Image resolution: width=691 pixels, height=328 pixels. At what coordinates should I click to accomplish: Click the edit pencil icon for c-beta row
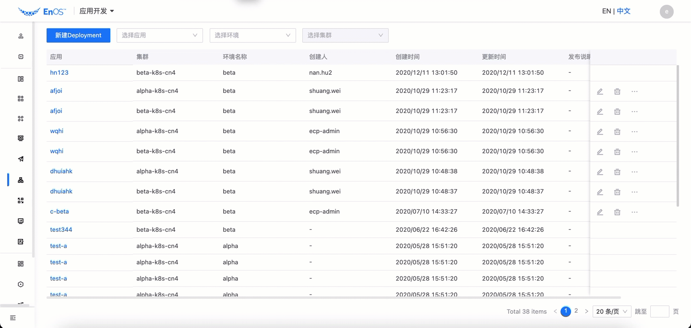[x=600, y=212]
